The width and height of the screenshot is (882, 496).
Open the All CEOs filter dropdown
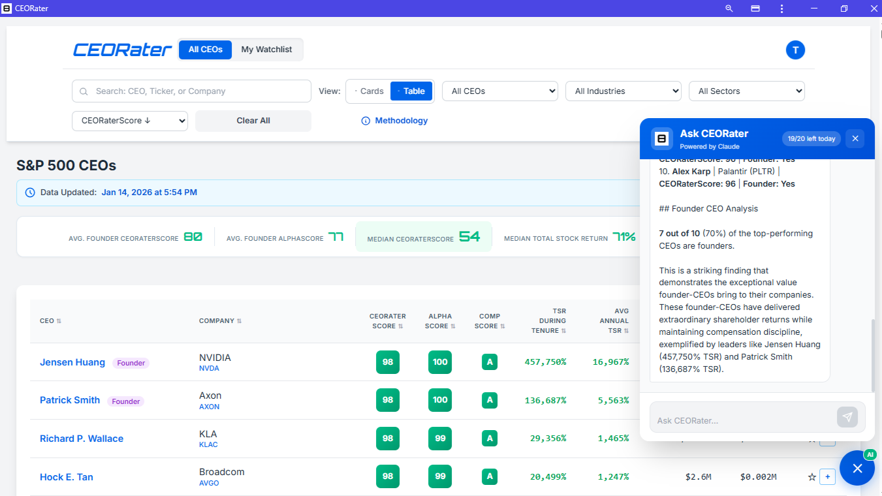pyautogui.click(x=500, y=91)
